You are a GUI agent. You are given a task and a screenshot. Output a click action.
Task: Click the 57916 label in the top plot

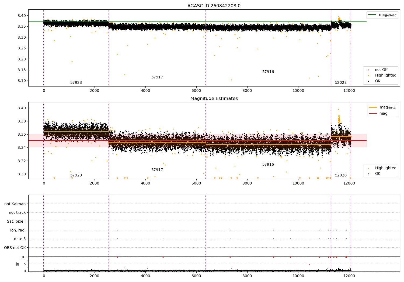[x=268, y=72]
